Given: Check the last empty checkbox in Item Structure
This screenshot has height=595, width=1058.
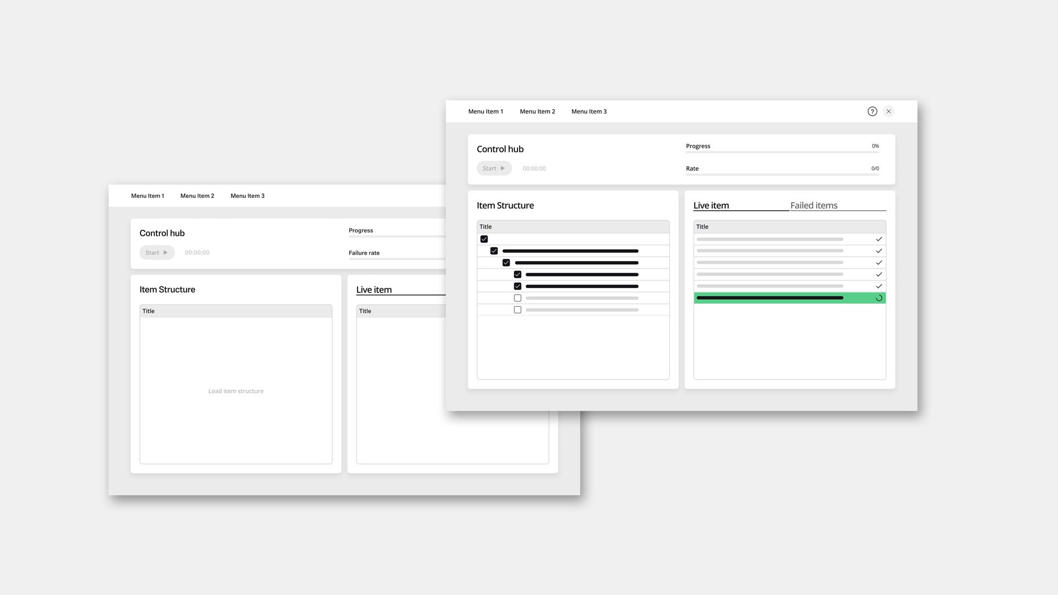Looking at the screenshot, I should coord(517,310).
